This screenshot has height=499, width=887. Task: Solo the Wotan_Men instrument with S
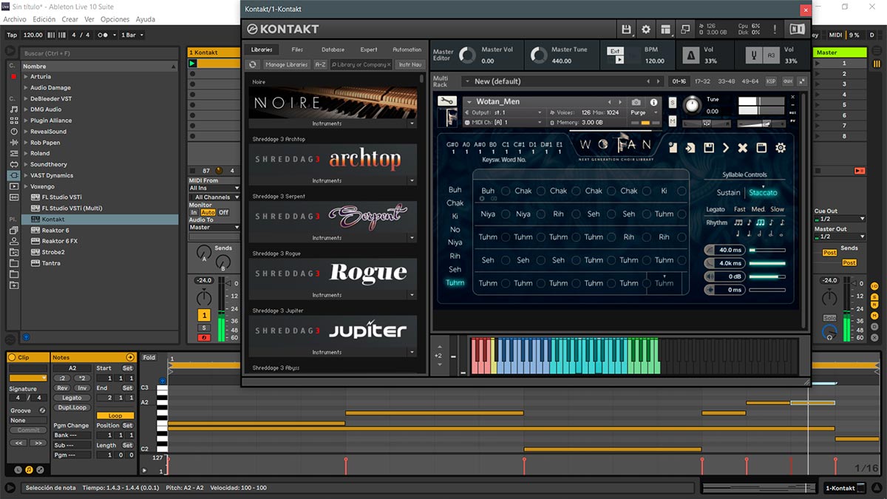(672, 102)
